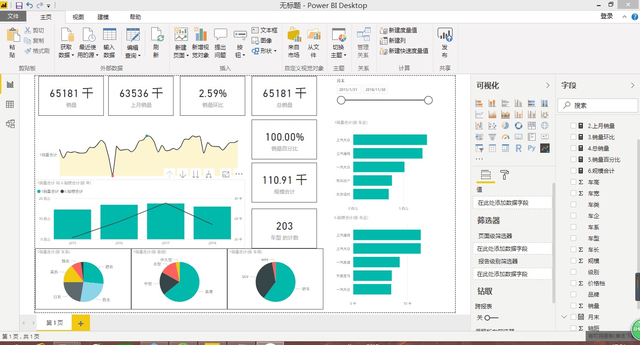Screen dimensions: 640x345
Task: Open the Relationships model view icon
Action: tap(10, 124)
